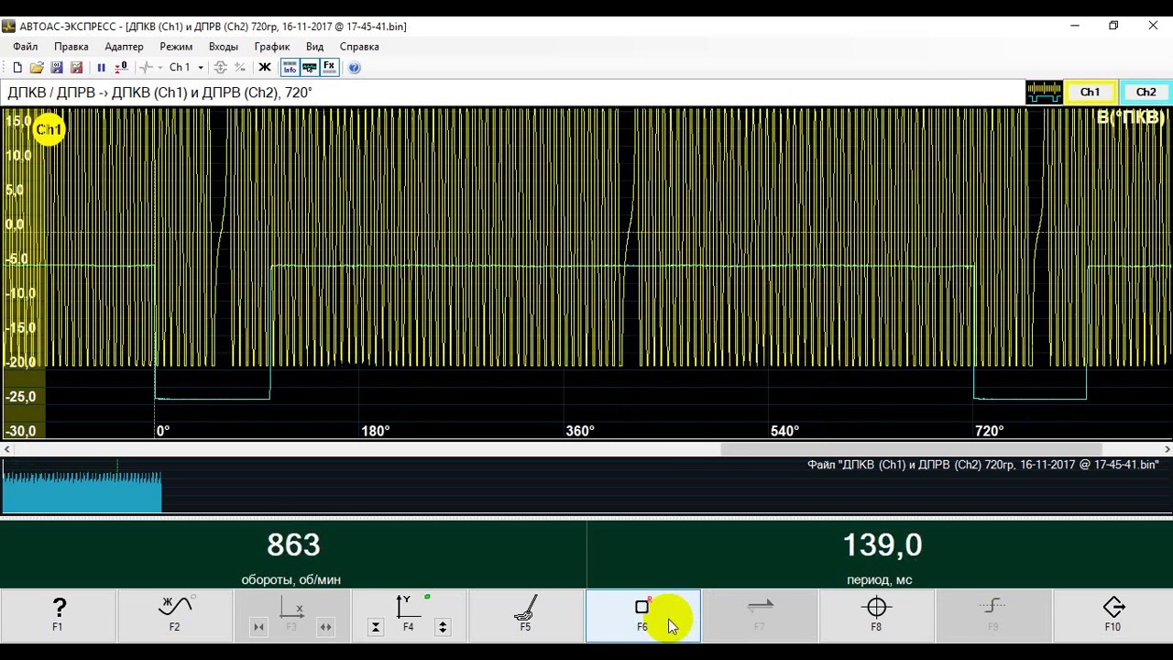Click the greyed F7 arrow button
1173x660 pixels.
760,615
